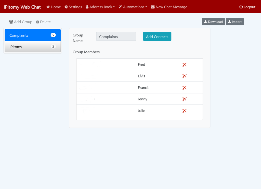Screen dimensions: 261x189
Task: Click the Logout power icon
Action: (241, 7)
